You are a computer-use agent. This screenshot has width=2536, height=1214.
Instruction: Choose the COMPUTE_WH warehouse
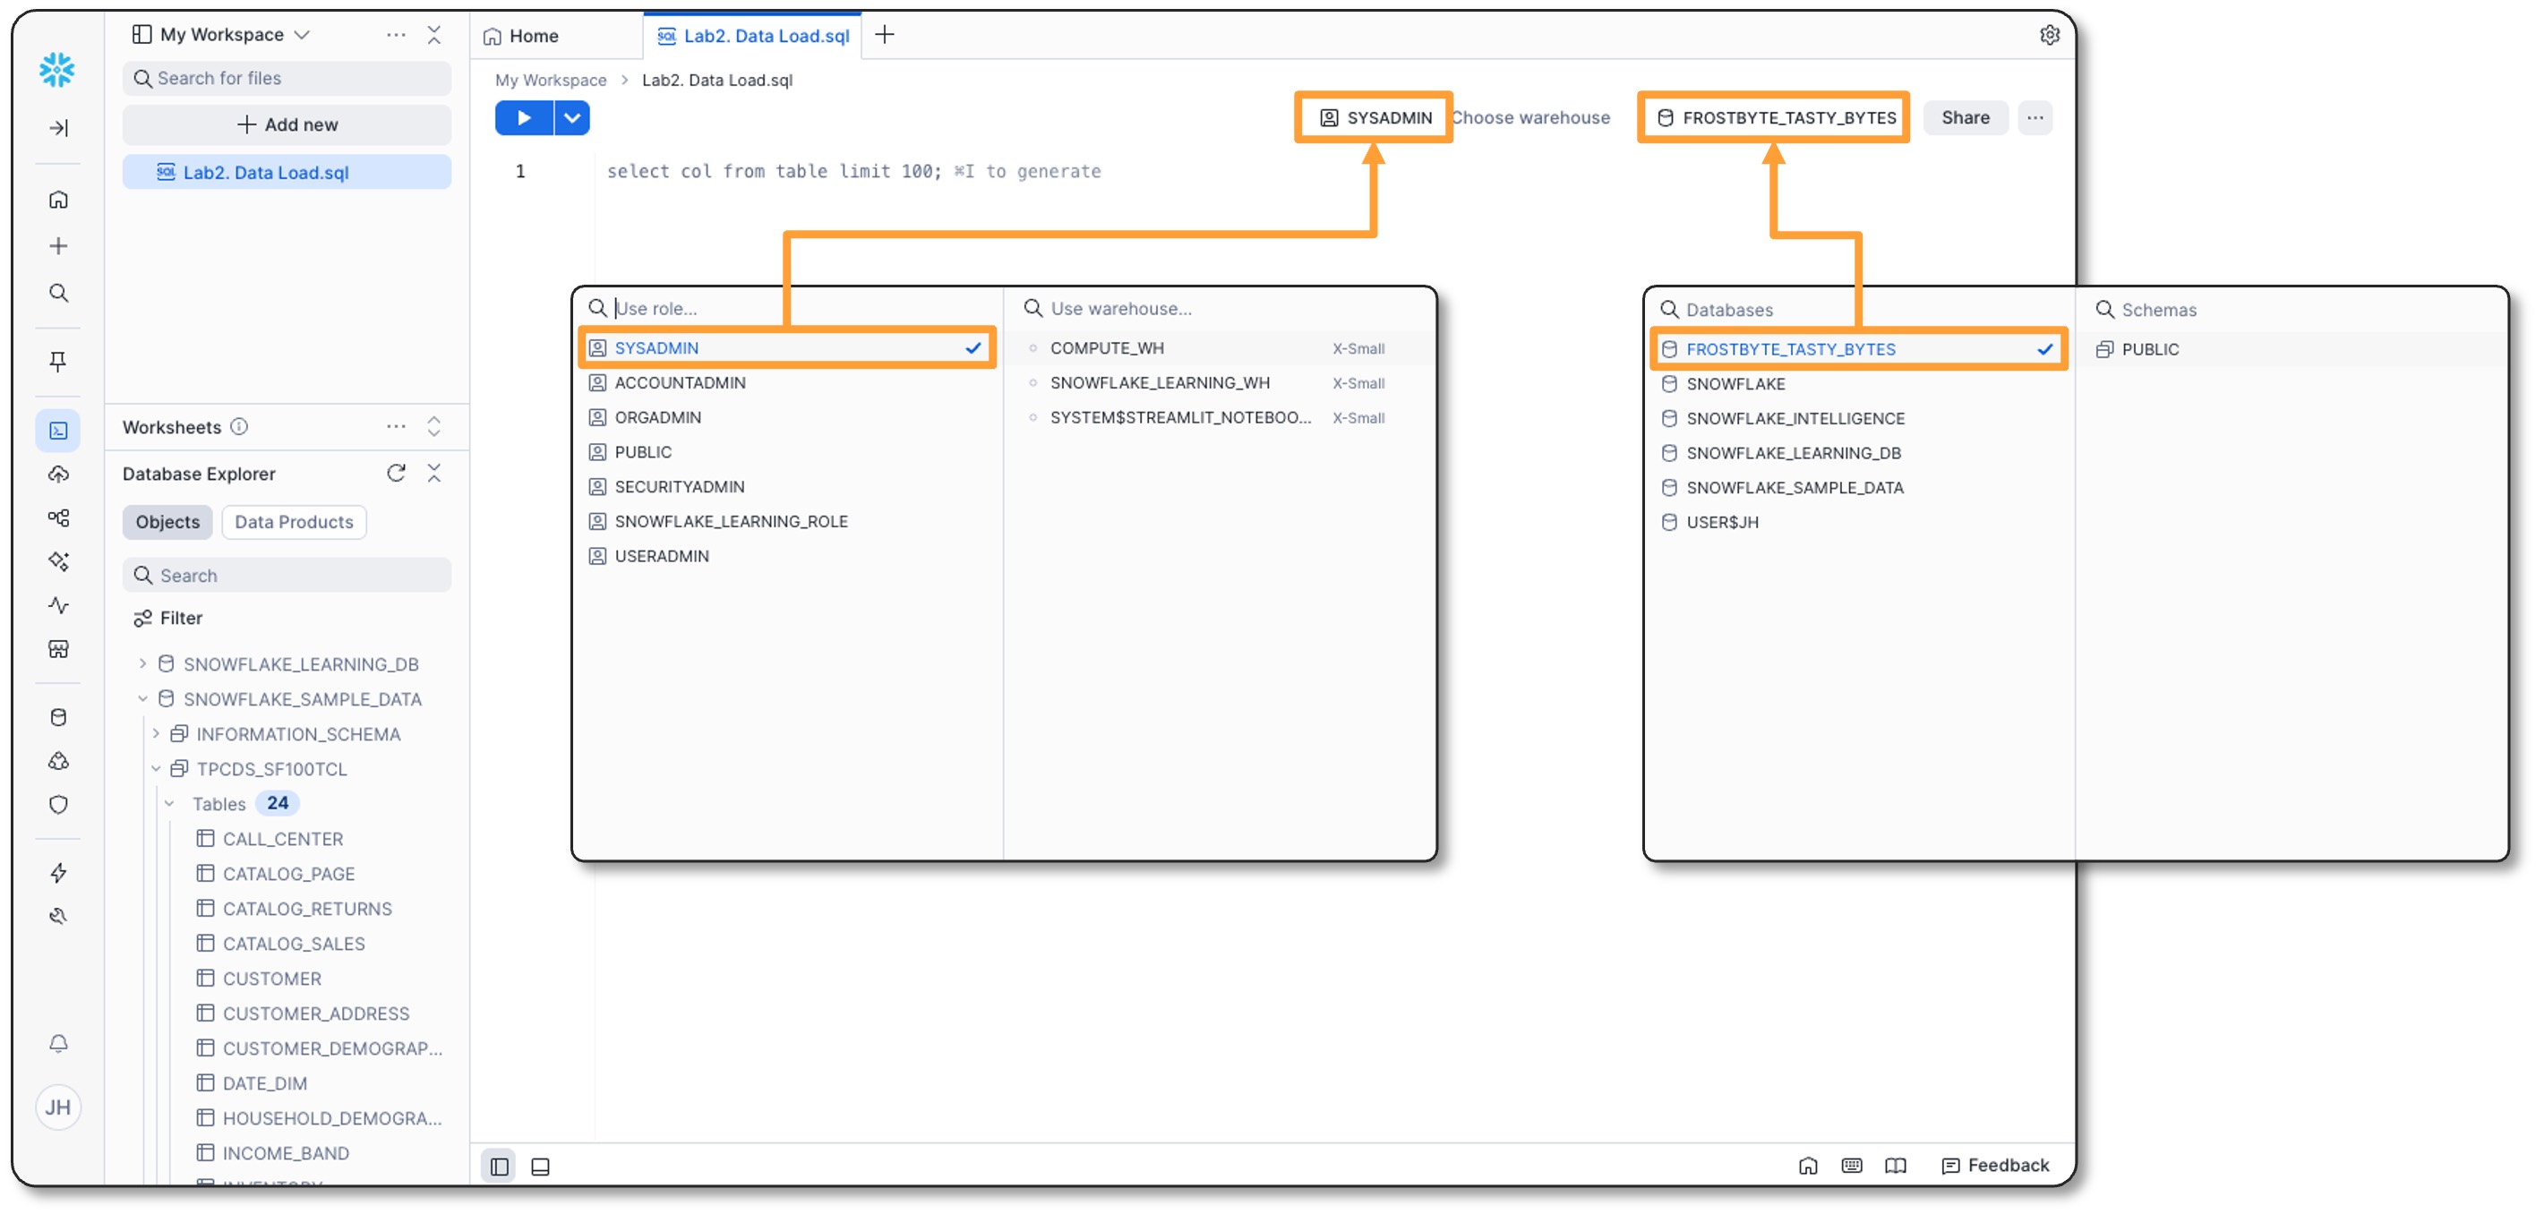point(1107,348)
